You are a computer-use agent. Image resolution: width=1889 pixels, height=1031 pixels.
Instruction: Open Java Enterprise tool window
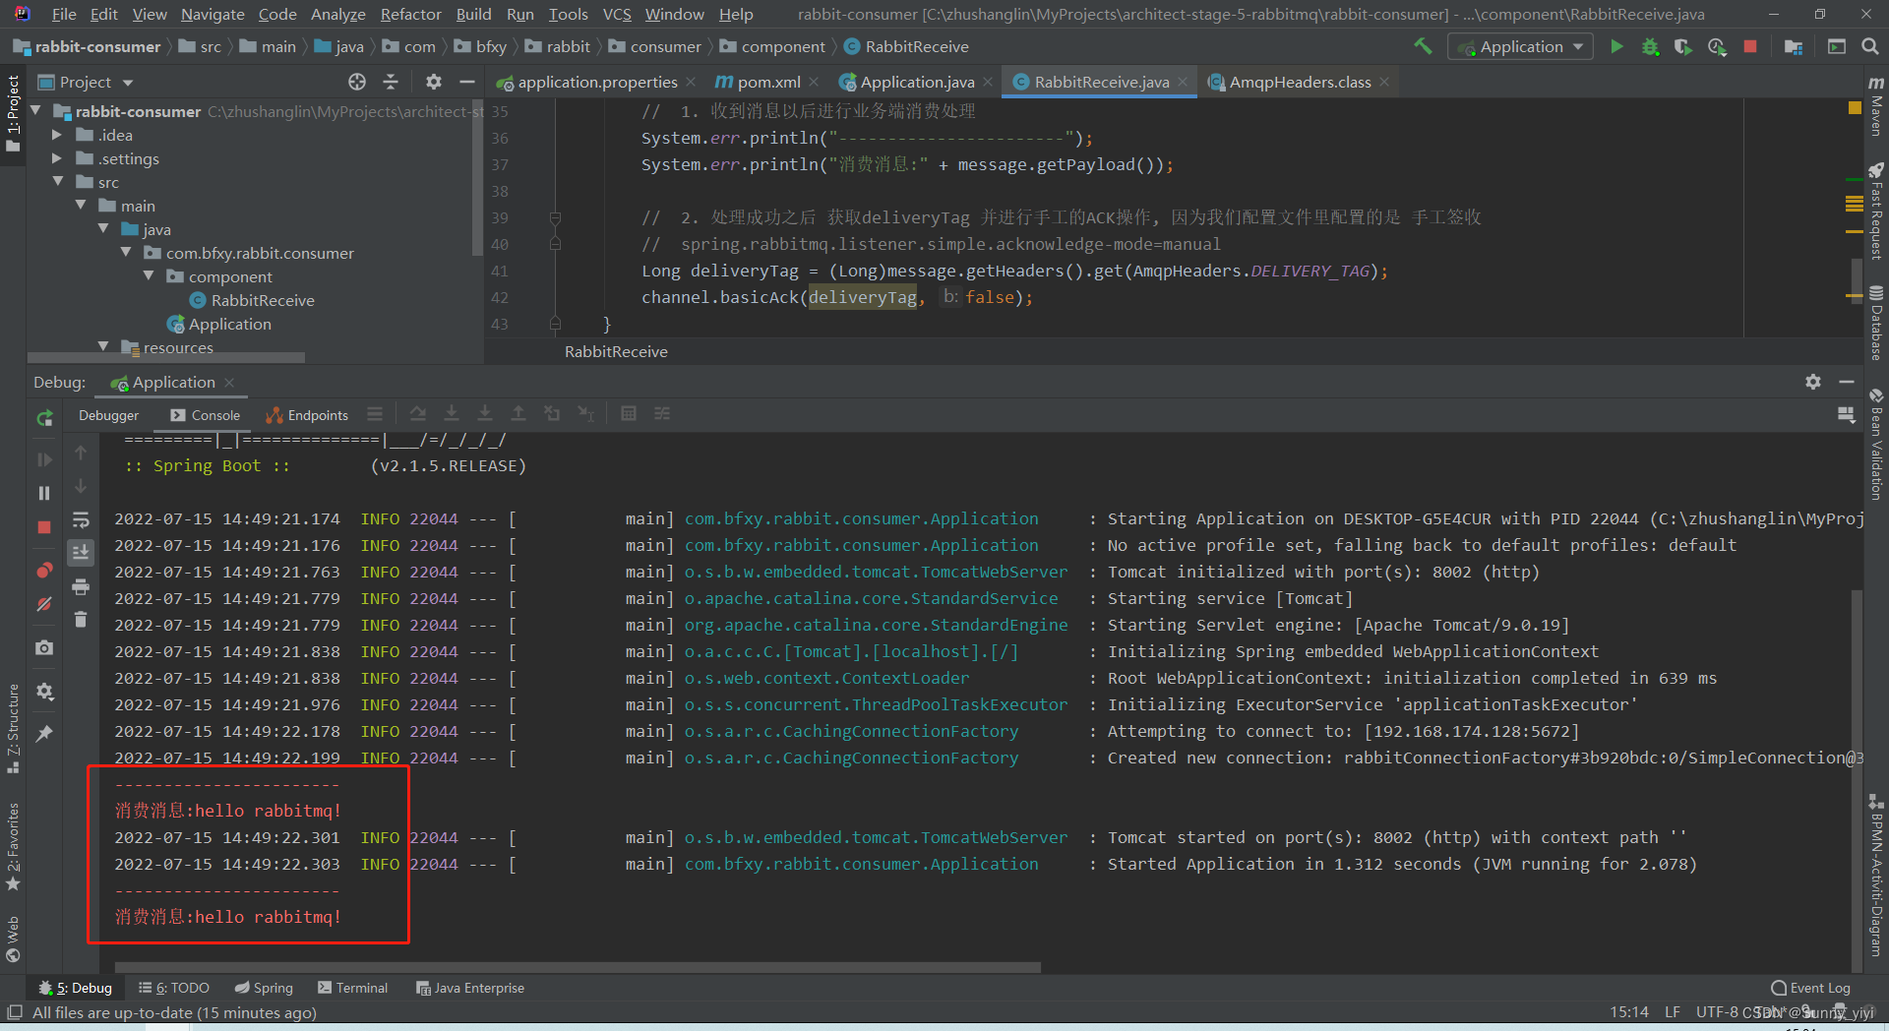pyautogui.click(x=470, y=988)
